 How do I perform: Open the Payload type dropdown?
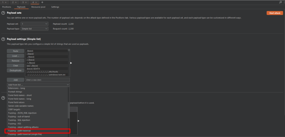pyautogui.click(x=34, y=29)
